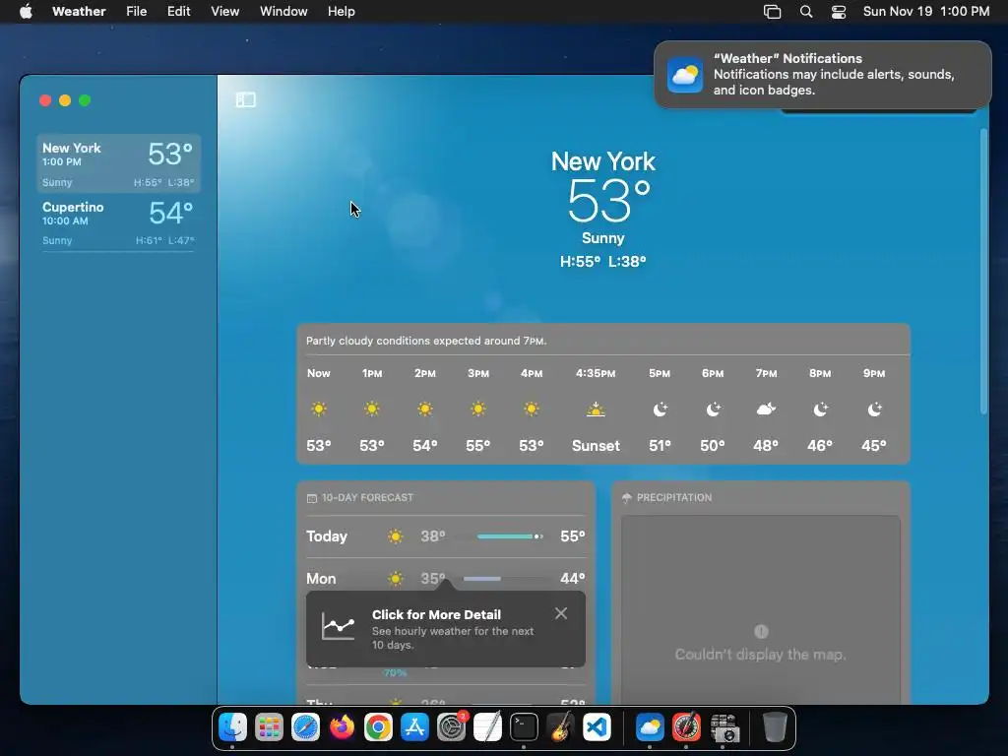Click "Couldn't display the map." text
Viewport: 1008px width, 756px height.
[x=760, y=655]
